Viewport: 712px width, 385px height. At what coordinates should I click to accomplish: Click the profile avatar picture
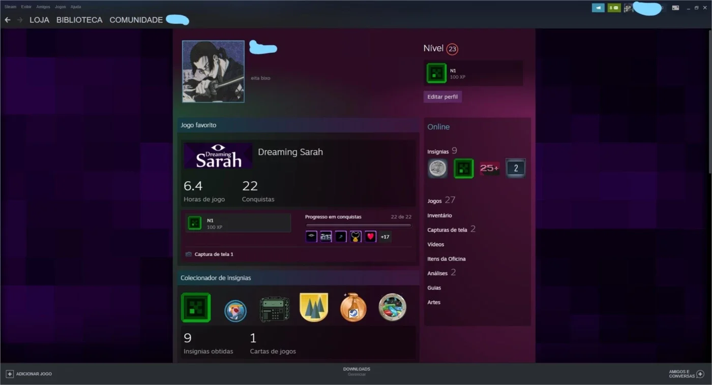[213, 72]
